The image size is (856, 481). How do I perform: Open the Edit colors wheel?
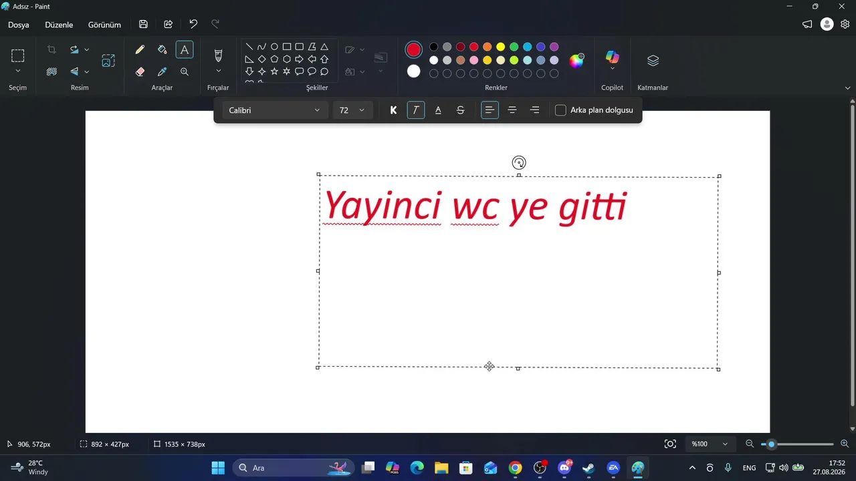tap(576, 61)
